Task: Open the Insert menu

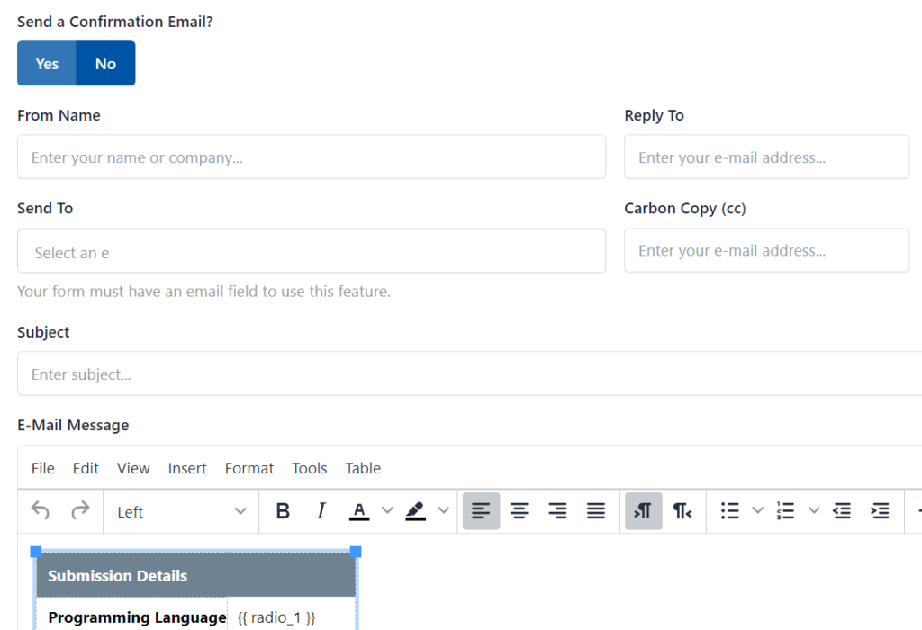Action: 186,468
